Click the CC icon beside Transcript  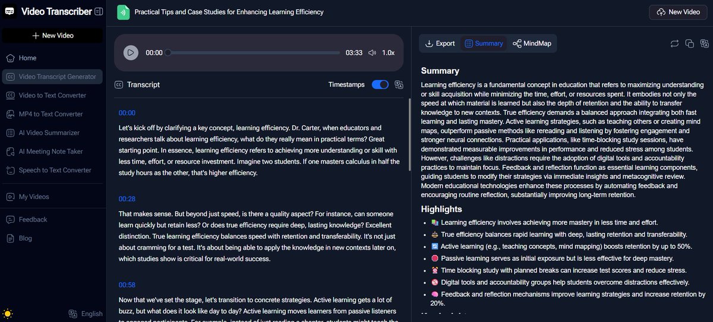(119, 84)
